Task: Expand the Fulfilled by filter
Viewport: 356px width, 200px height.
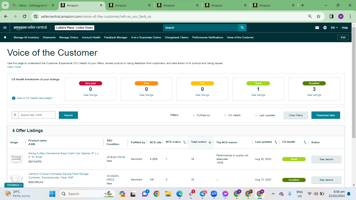Action: point(201,115)
